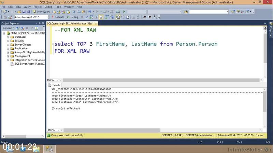273x153 pixels.
Task: Expand the Databases folder
Action: click(8, 37)
